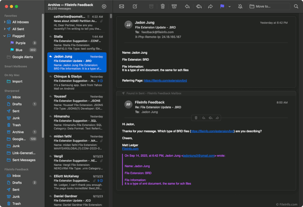Open Vergil's email from 9/13/23
This screenshot has width=303, height=207.
(77, 162)
